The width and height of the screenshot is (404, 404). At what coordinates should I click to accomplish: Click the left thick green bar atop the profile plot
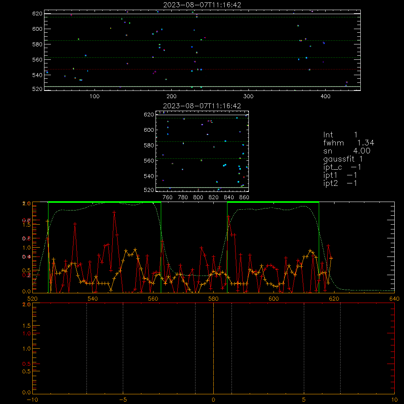[105, 202]
